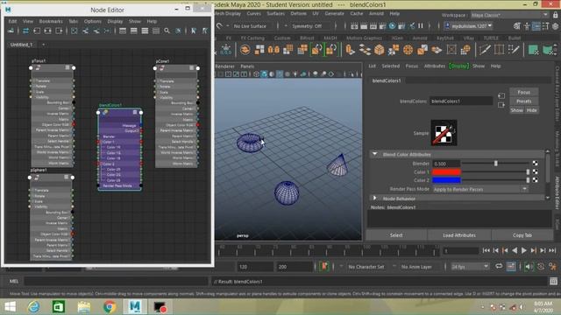Click the frame-all icon in Node Editor toolbar
Viewport: 561px width, 315px height.
pos(74,31)
